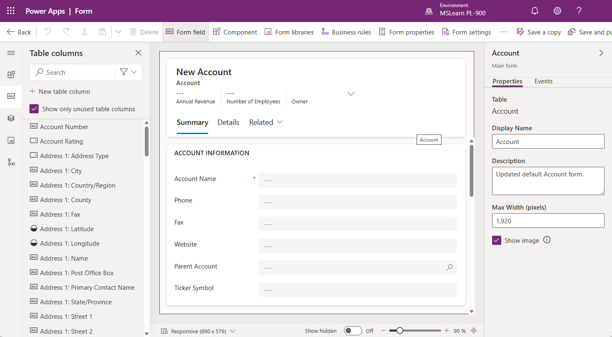Click the Parent Account lookup search icon

point(449,268)
